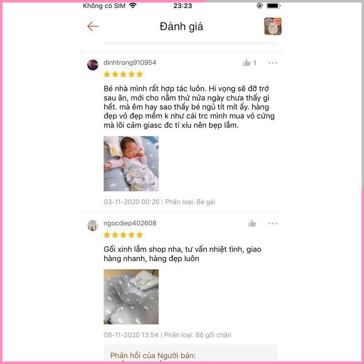Image resolution: width=364 pixels, height=364 pixels.
Task: Open username dinhtrong910954 profile
Action: (130, 62)
